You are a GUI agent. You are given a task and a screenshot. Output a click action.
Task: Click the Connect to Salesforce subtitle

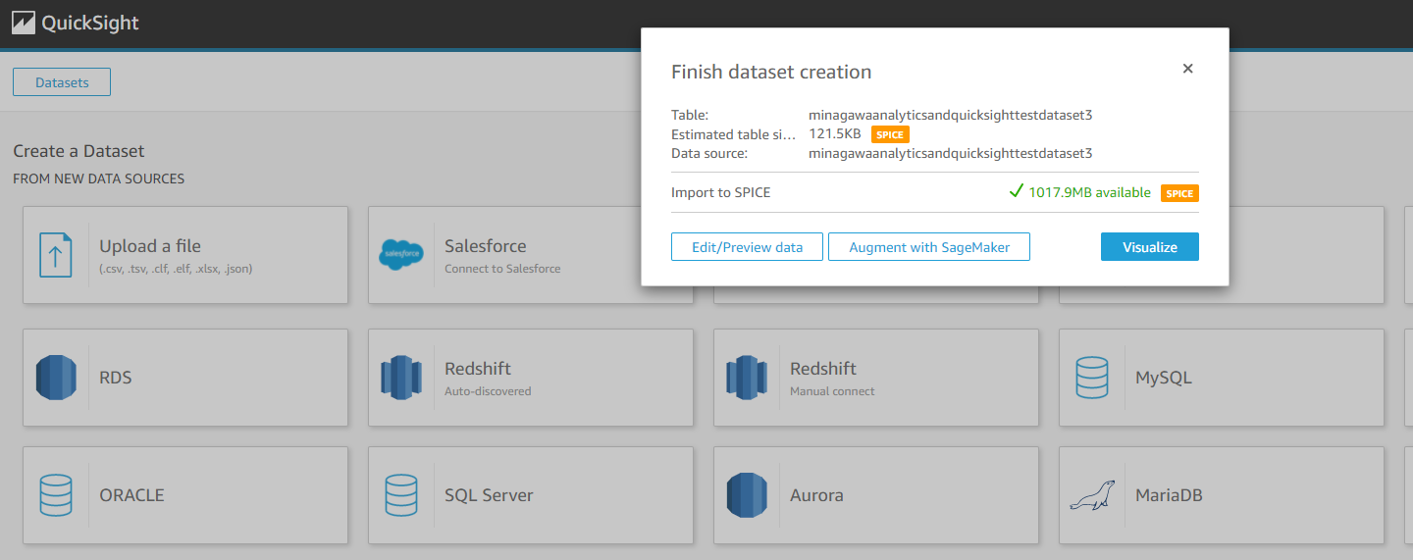point(502,268)
